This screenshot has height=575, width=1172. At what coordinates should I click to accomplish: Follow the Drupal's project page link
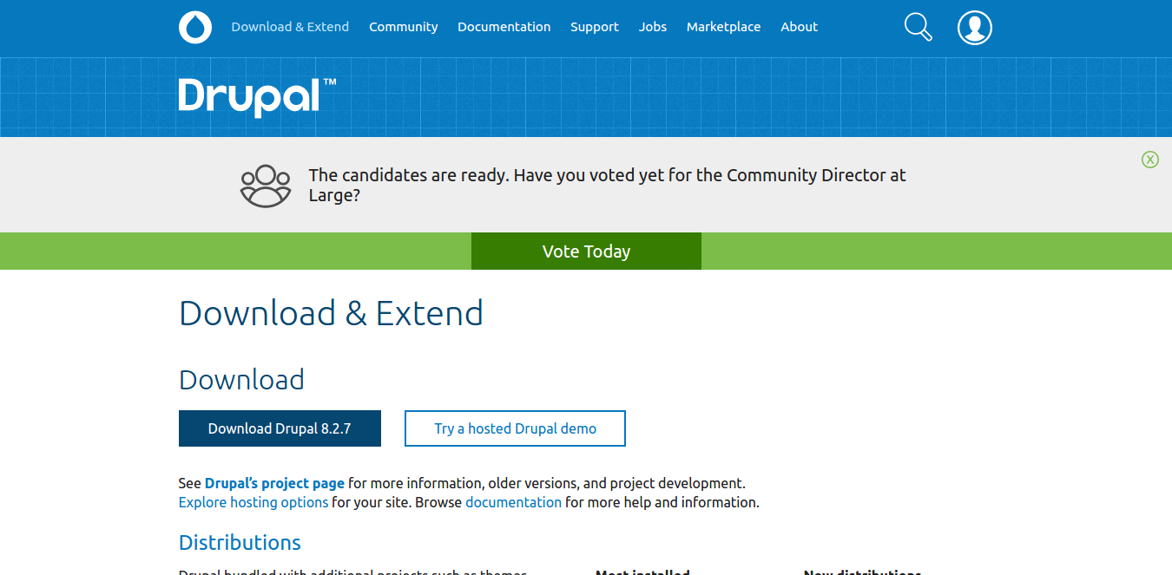(x=274, y=483)
